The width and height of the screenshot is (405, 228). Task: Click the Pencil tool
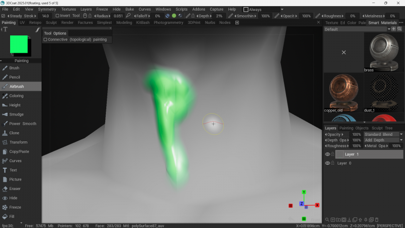point(15,77)
